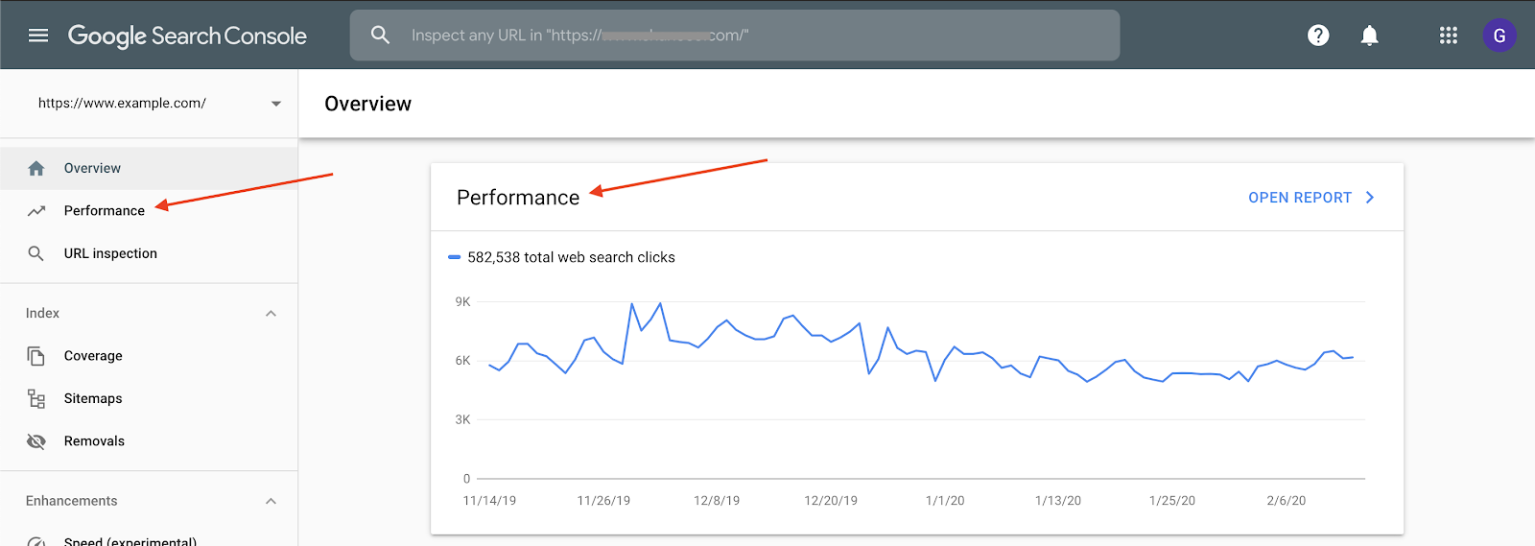The image size is (1535, 546).
Task: Click the URL inspection magnifier icon
Action: point(36,253)
